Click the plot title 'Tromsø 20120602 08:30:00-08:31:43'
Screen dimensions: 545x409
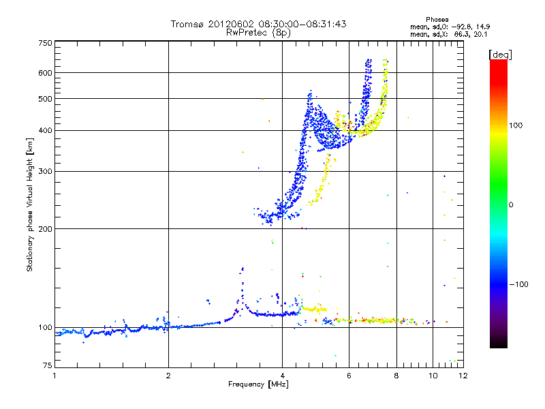(258, 24)
